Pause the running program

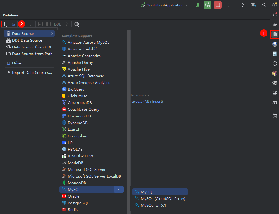(197, 5)
